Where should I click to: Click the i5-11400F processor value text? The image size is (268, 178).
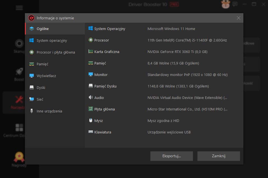pos(187,40)
